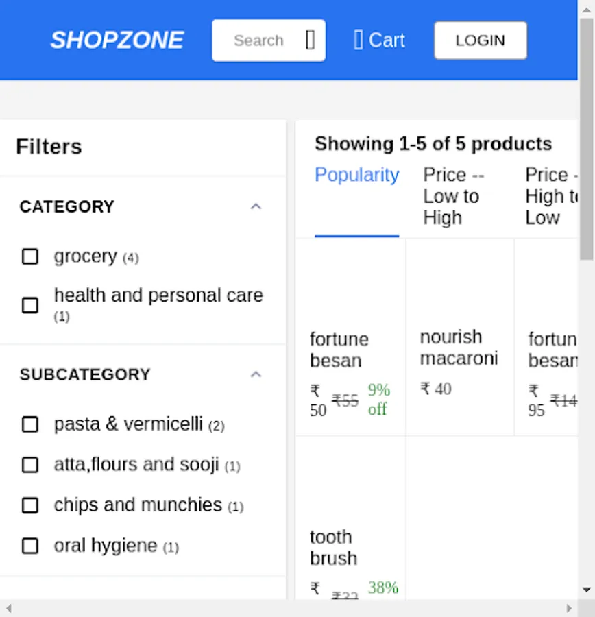Tick the pasta & vermicelli checkbox
The width and height of the screenshot is (595, 617).
(30, 424)
